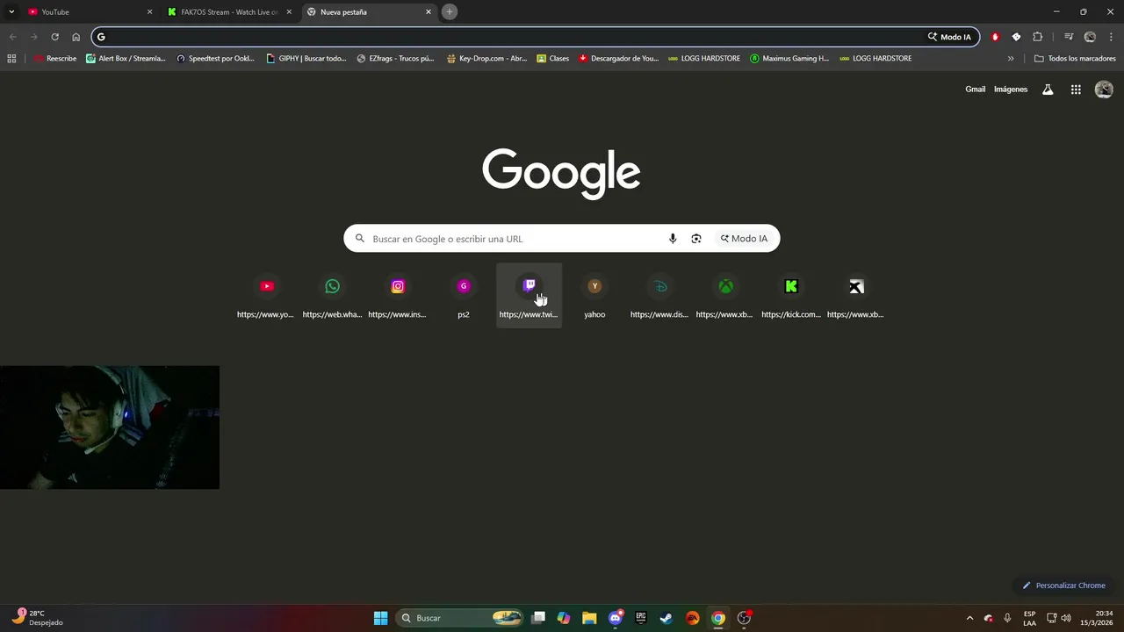
Task: Open the Reescribe bookmark
Action: (55, 59)
